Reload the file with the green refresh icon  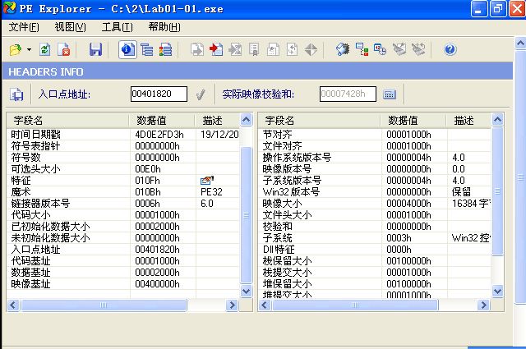[x=44, y=50]
